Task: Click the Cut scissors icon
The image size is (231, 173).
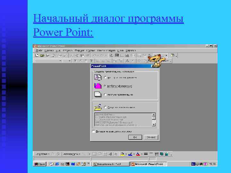Action: [72, 55]
